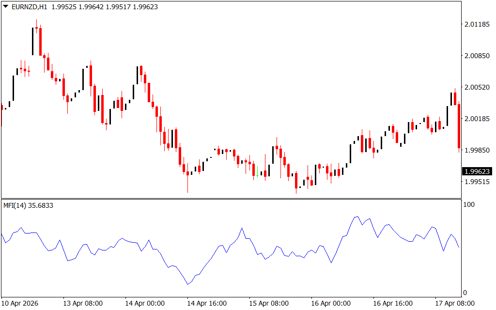Select the MFI(14) 35.6833 indicator label
The height and width of the screenshot is (310, 496).
[x=28, y=205]
